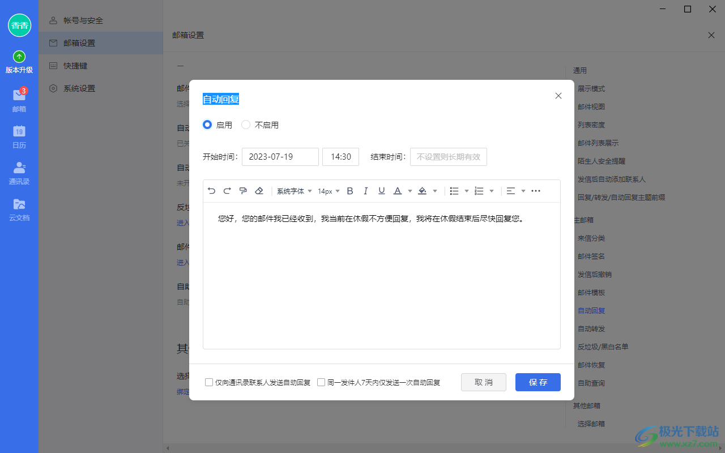Toggle bold formatting

tap(350, 191)
